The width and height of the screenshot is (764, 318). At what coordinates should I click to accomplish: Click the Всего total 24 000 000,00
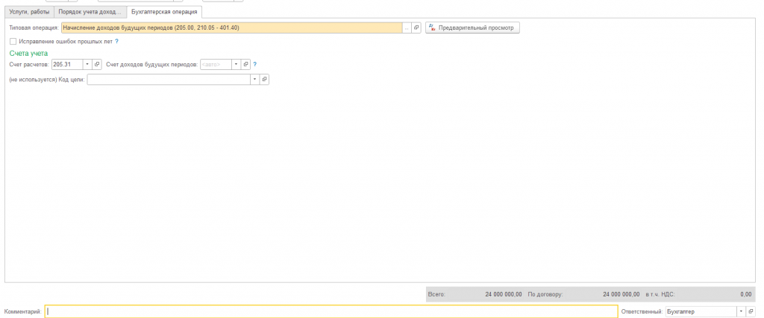coord(504,294)
